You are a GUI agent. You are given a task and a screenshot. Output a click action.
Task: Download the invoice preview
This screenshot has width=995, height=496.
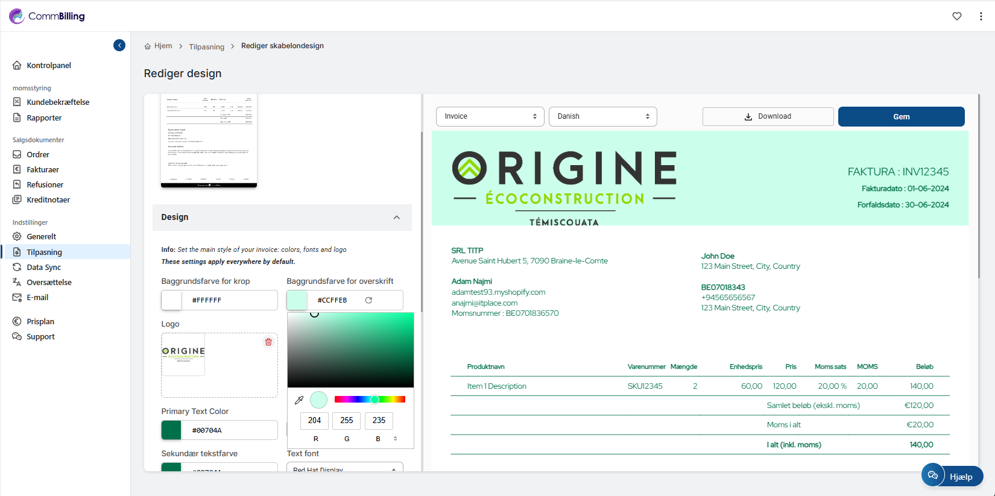(x=768, y=116)
